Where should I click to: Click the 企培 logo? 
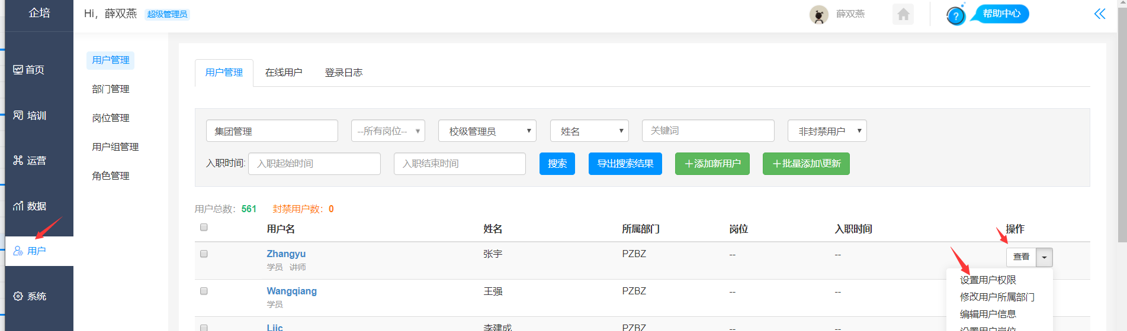pyautogui.click(x=39, y=13)
